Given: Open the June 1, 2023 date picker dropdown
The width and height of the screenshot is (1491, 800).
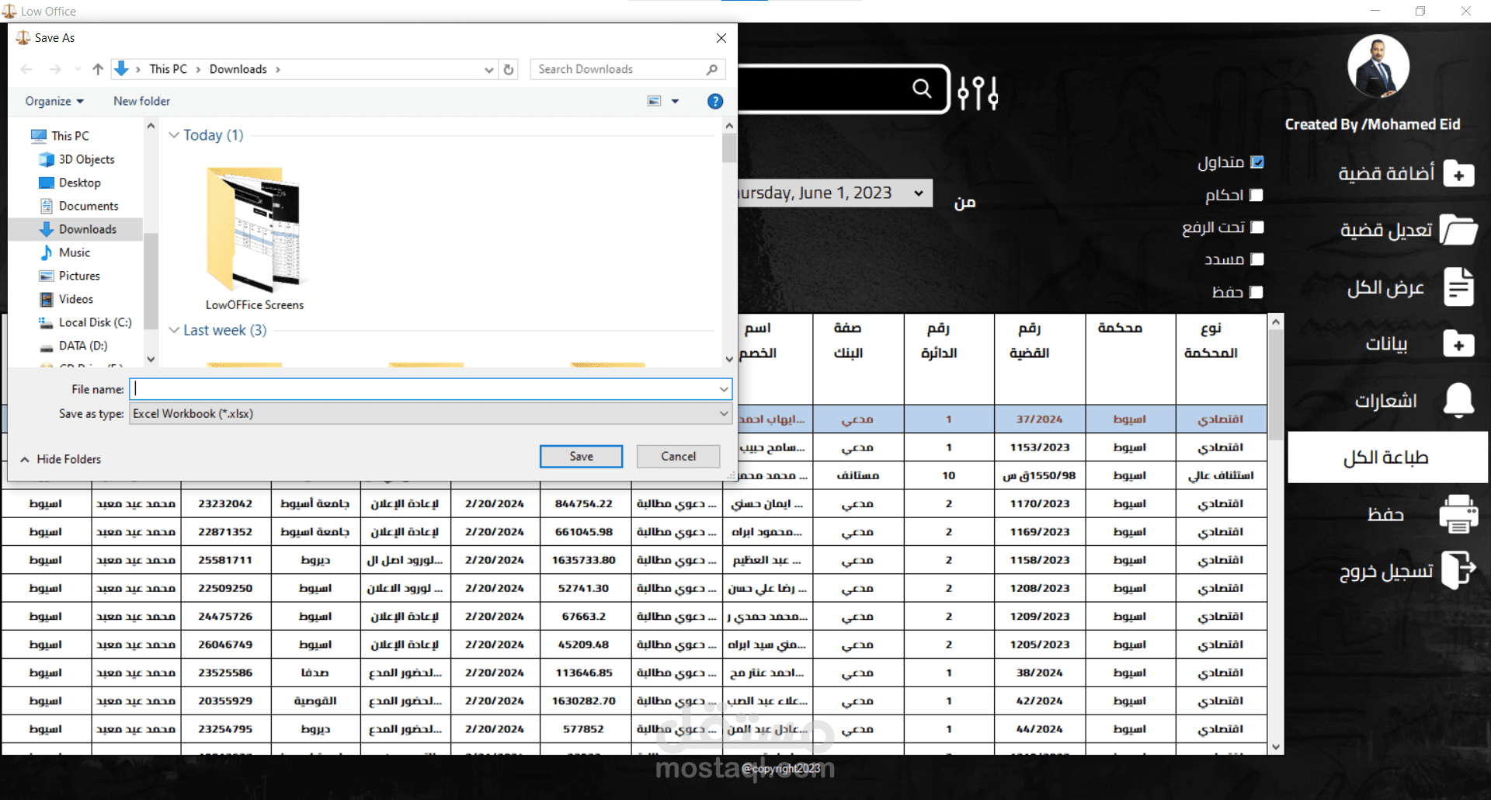Looking at the screenshot, I should tap(919, 193).
